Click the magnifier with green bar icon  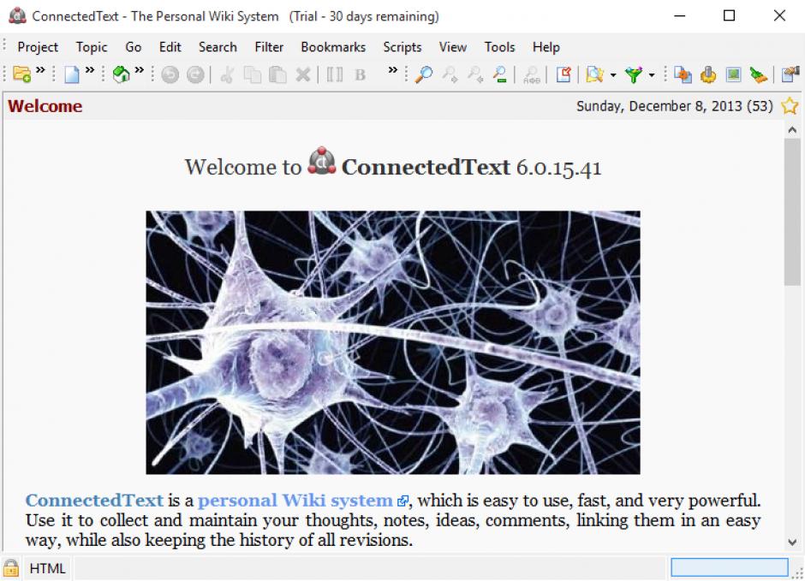pyautogui.click(x=500, y=74)
